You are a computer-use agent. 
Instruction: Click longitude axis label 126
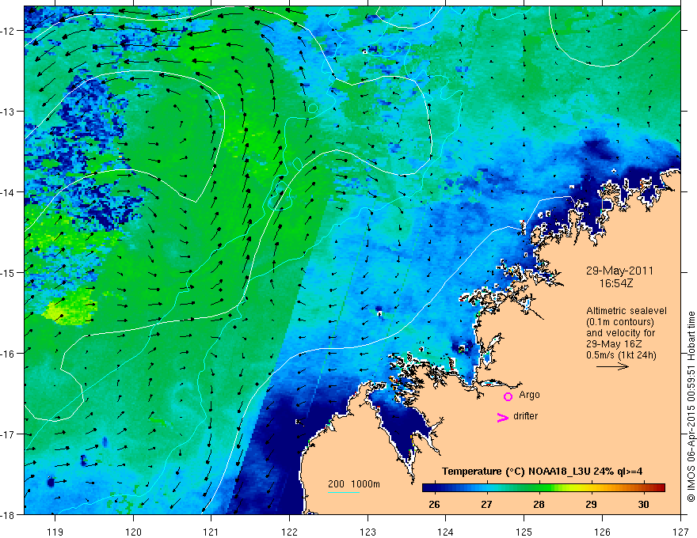pyautogui.click(x=602, y=532)
